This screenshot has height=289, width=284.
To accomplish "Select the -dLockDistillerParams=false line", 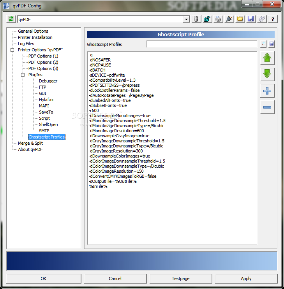I will point(114,90).
